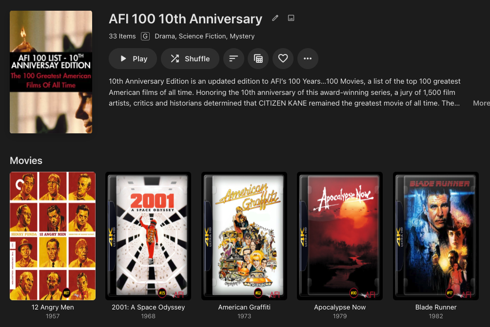The width and height of the screenshot is (490, 327).
Task: Open the Apocalypse Now poster
Action: click(x=340, y=236)
